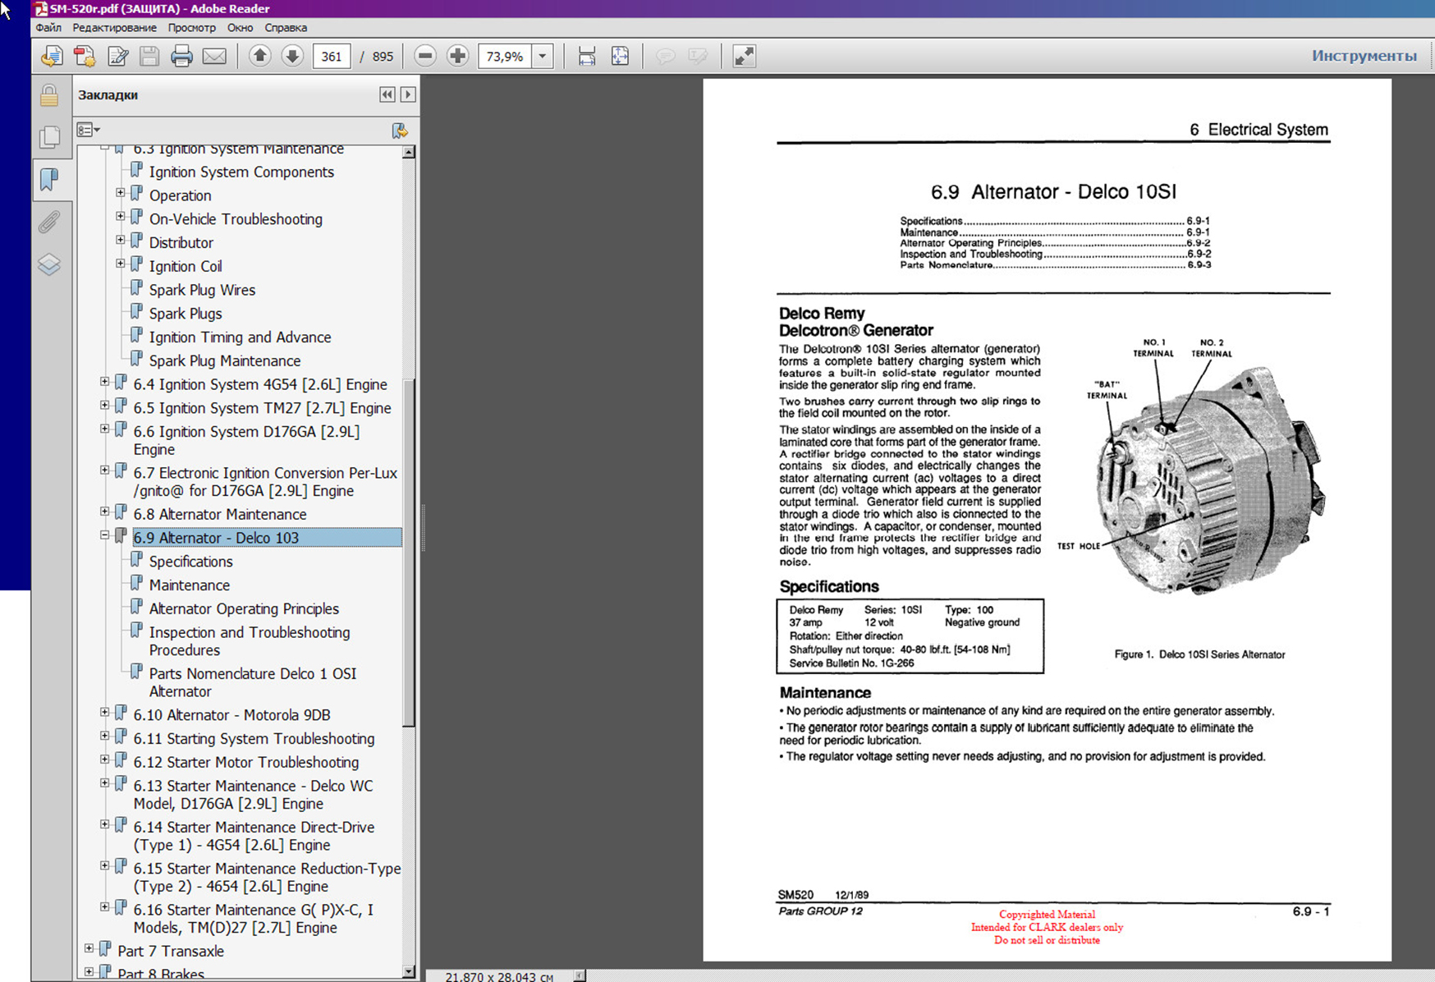Expand 6.10 Alternator - Motorola 9DB
The height and width of the screenshot is (982, 1435).
point(105,713)
